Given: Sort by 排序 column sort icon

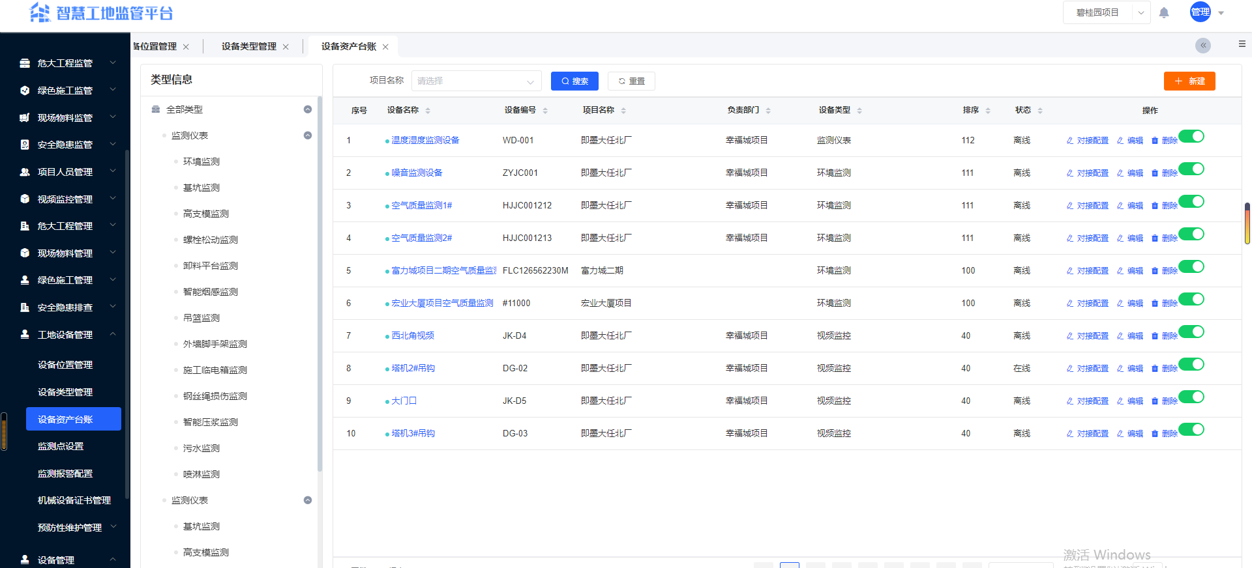Looking at the screenshot, I should click(x=988, y=111).
